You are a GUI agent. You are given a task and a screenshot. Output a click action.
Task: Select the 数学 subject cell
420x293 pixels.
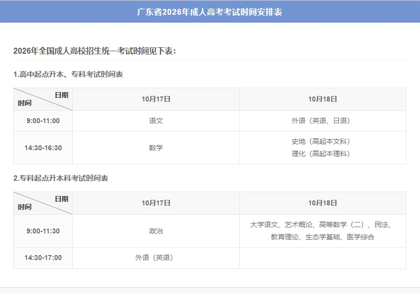156,148
